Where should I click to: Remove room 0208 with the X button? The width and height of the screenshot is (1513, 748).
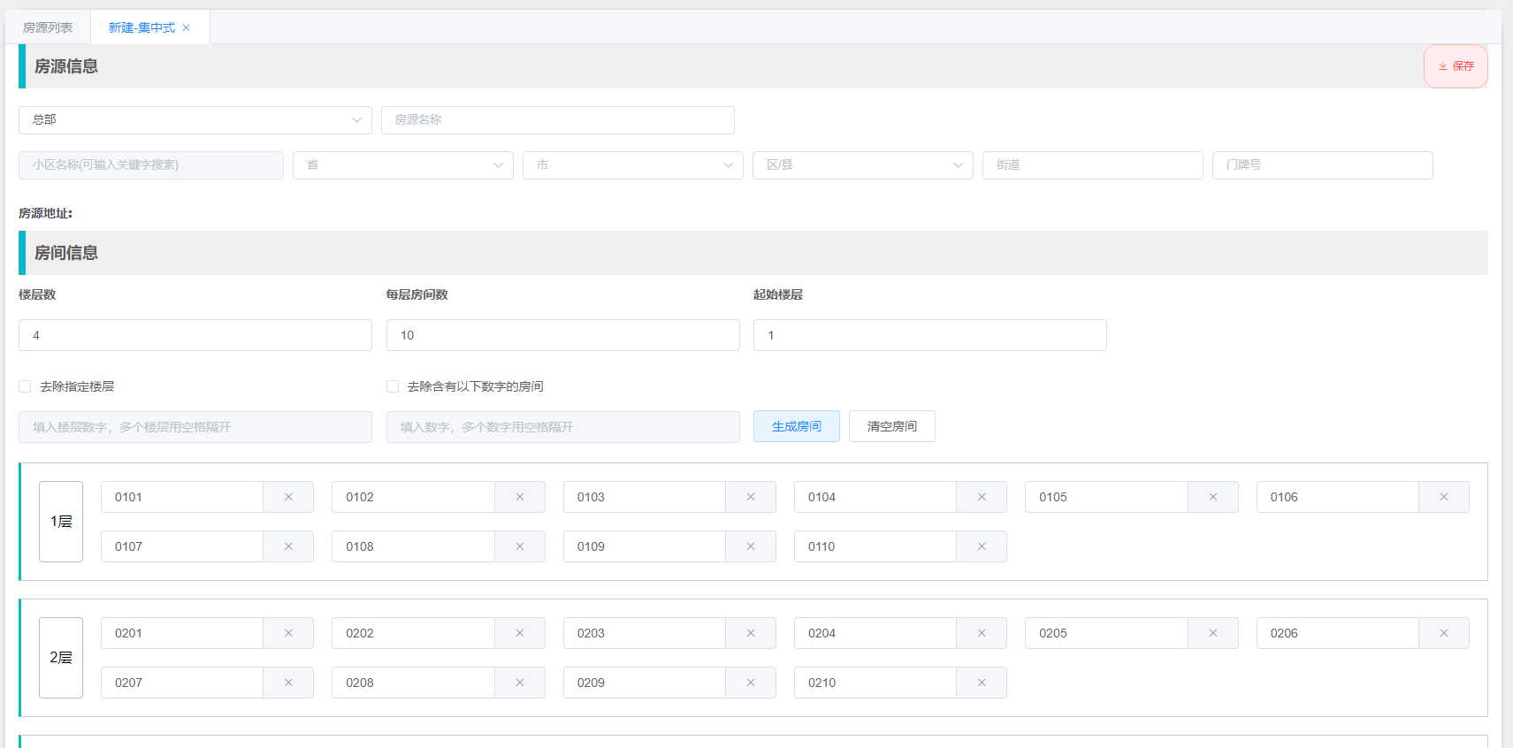pos(520,683)
